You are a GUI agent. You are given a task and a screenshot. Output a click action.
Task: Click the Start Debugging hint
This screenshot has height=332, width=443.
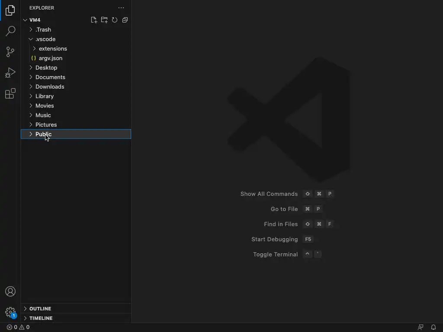(x=275, y=239)
